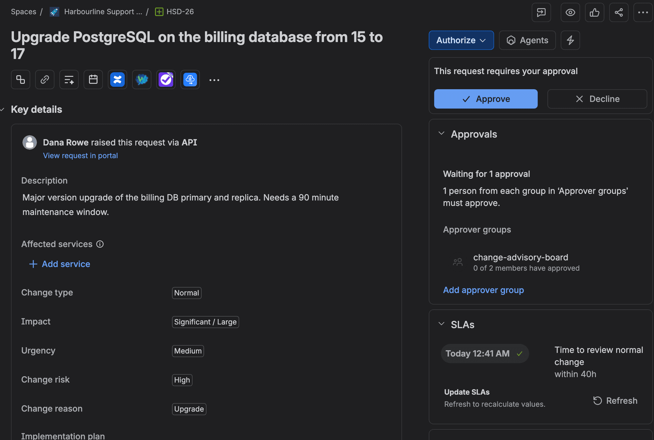Collapse the SLAs panel
The width and height of the screenshot is (654, 440).
point(441,324)
